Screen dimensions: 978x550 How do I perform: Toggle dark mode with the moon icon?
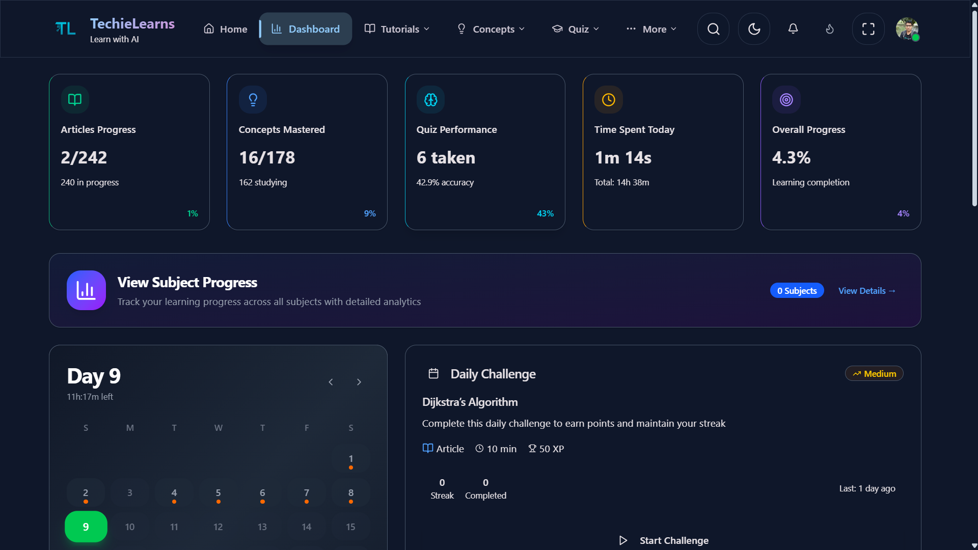pyautogui.click(x=753, y=29)
